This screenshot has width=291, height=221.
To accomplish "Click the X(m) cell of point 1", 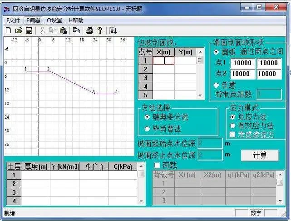I will 163,60.
